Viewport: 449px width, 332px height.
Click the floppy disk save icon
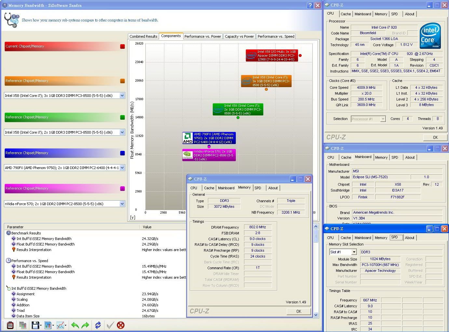(x=35, y=325)
